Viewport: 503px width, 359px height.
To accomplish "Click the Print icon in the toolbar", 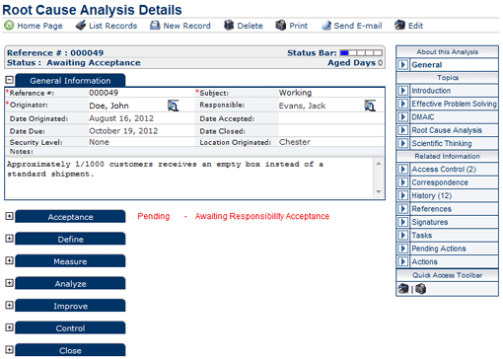I will click(280, 26).
